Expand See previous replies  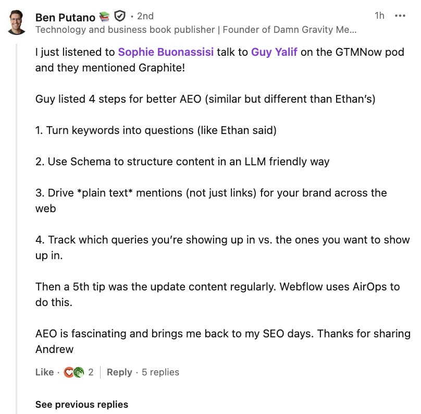[x=82, y=405]
